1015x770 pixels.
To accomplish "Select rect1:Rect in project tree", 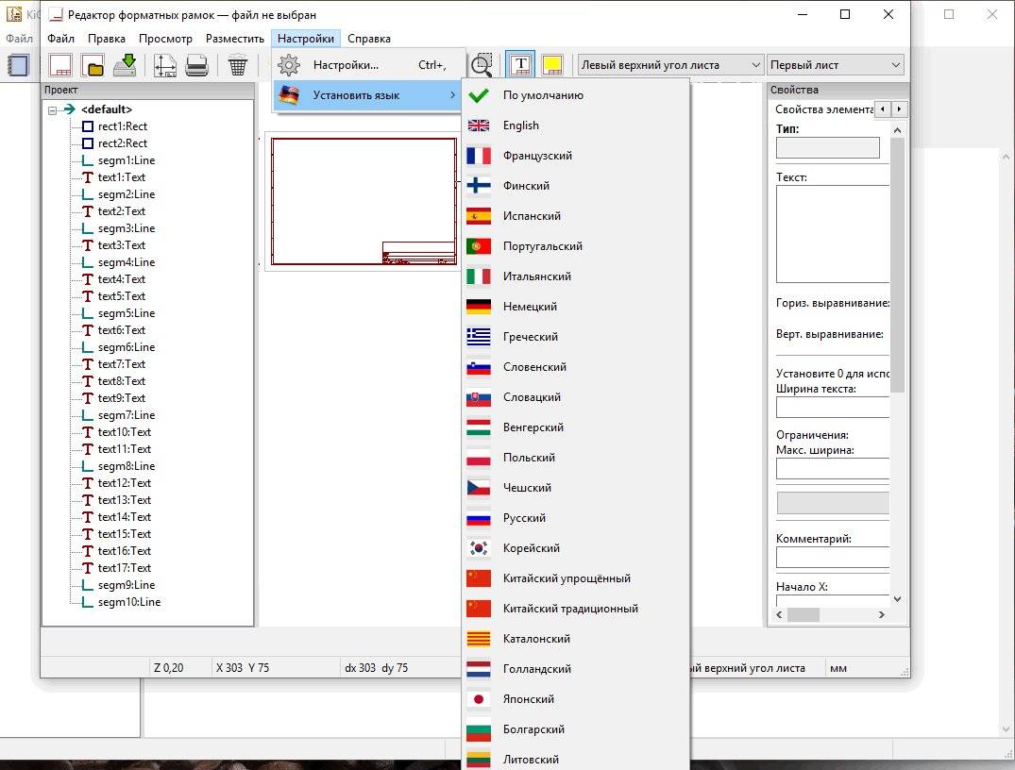I will click(x=122, y=126).
